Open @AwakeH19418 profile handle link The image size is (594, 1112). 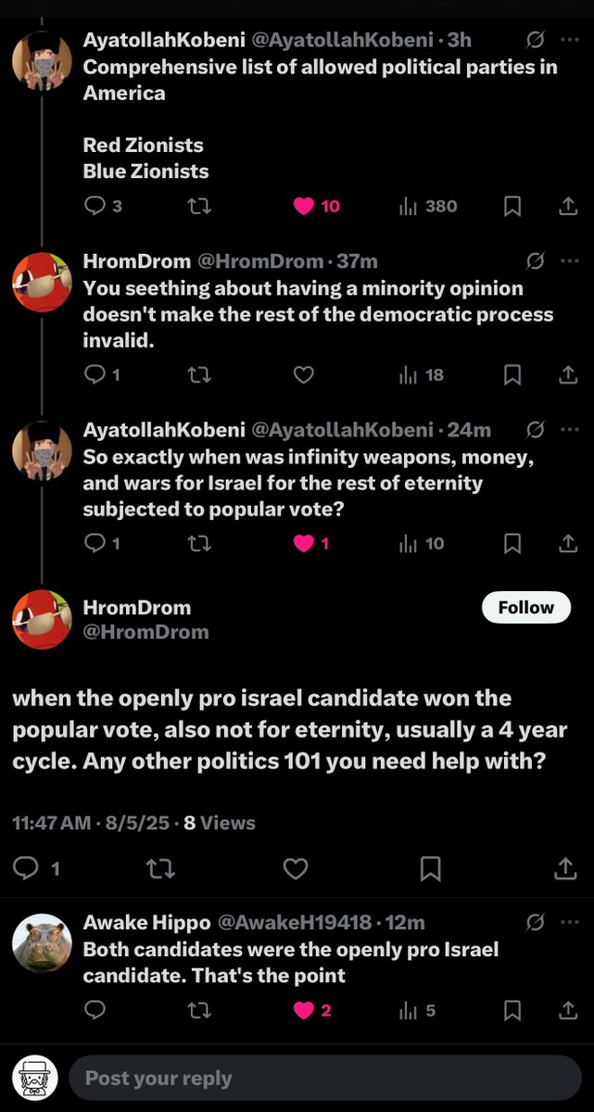294,923
